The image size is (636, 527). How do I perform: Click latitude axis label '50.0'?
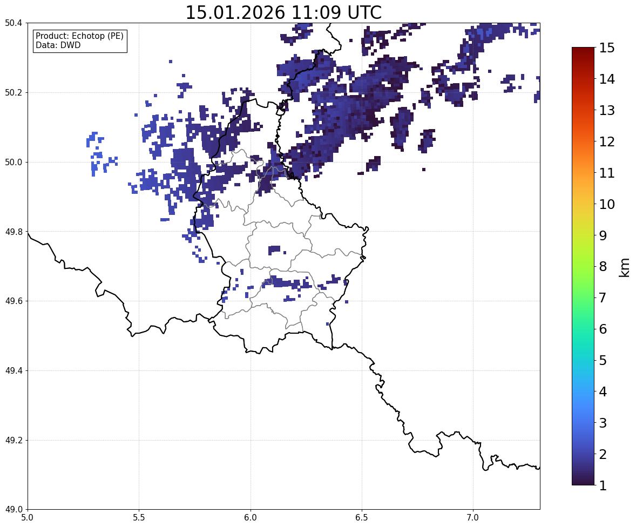(13, 163)
